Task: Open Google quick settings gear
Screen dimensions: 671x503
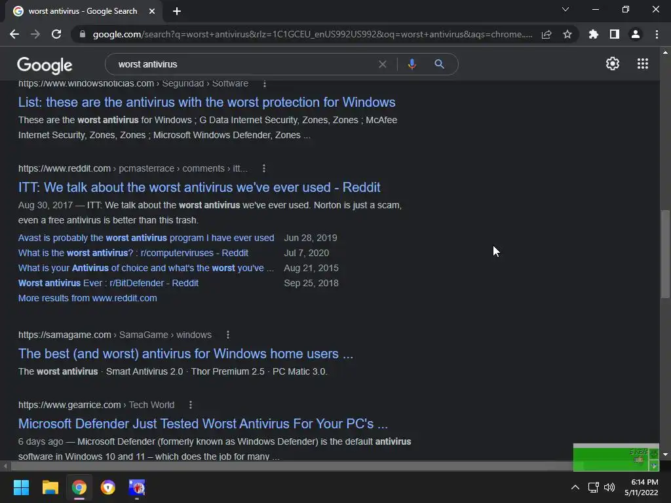Action: click(613, 64)
